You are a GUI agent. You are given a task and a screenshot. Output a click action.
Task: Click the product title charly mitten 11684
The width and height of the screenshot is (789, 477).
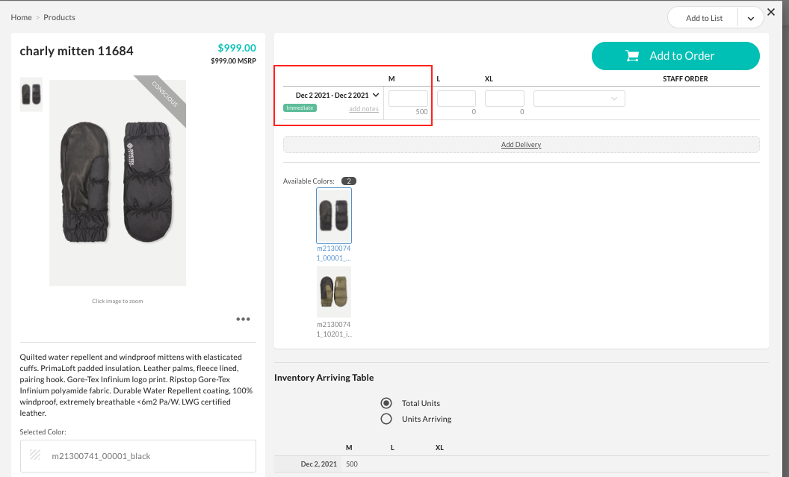76,51
